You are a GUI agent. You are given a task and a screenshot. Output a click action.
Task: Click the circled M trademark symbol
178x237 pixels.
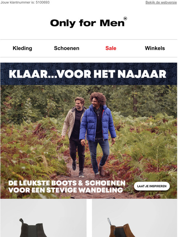125,18
